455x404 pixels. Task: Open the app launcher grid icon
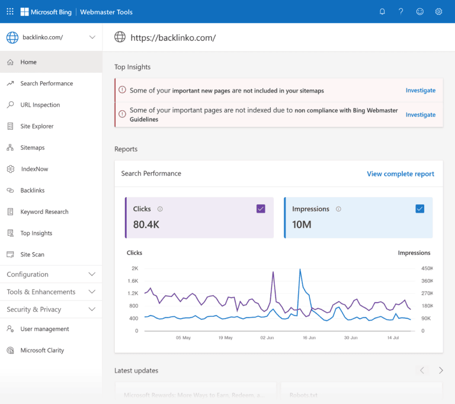click(10, 12)
